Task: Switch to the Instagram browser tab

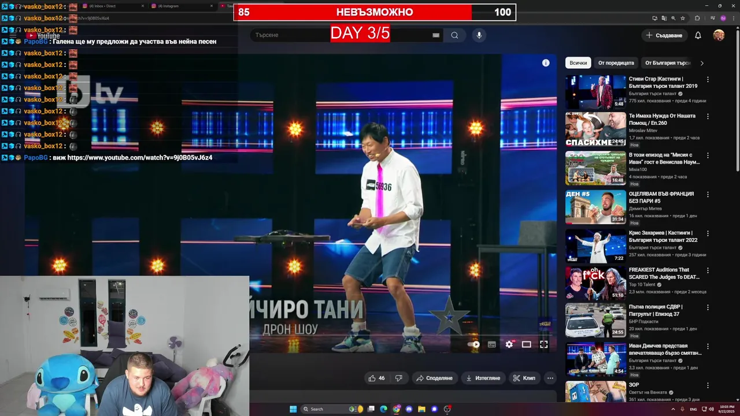Action: (x=182, y=6)
